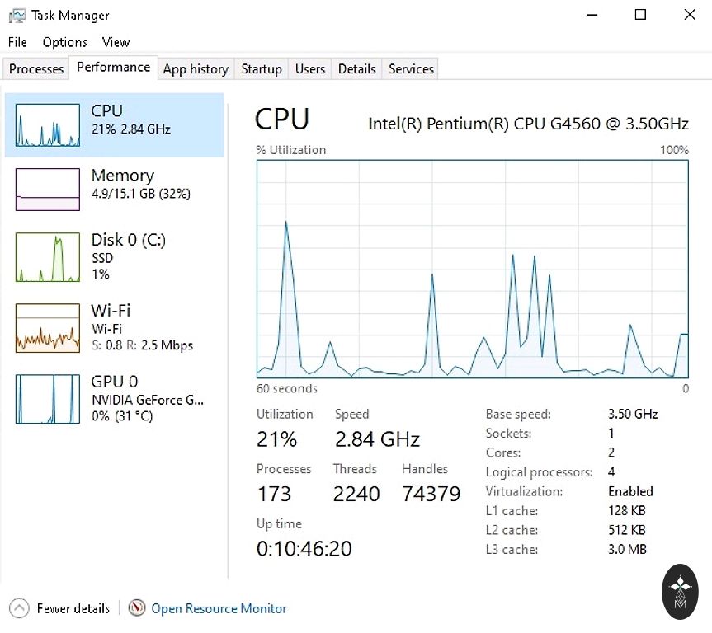Maximize the Task Manager window
Image resolution: width=712 pixels, height=633 pixels.
[x=641, y=15]
